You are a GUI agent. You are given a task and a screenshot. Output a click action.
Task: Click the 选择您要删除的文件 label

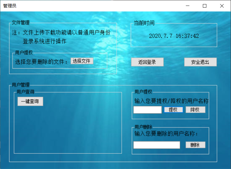(x=41, y=62)
